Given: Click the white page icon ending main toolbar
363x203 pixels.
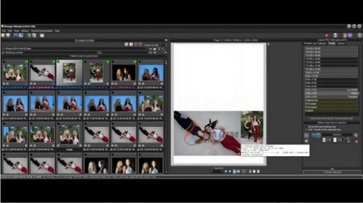Looking at the screenshot, I should pyautogui.click(x=41, y=35).
